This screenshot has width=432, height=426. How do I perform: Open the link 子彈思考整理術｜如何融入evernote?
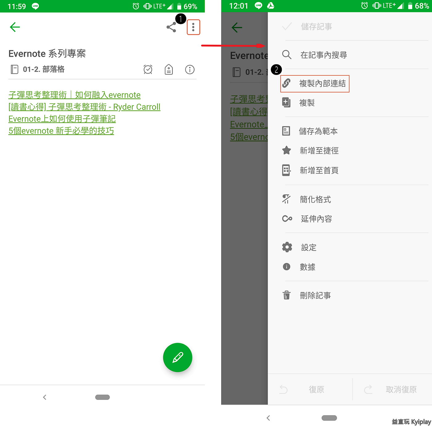[74, 95]
